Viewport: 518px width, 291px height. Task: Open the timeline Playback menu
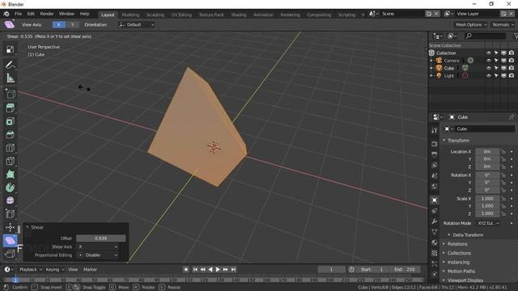coord(31,269)
